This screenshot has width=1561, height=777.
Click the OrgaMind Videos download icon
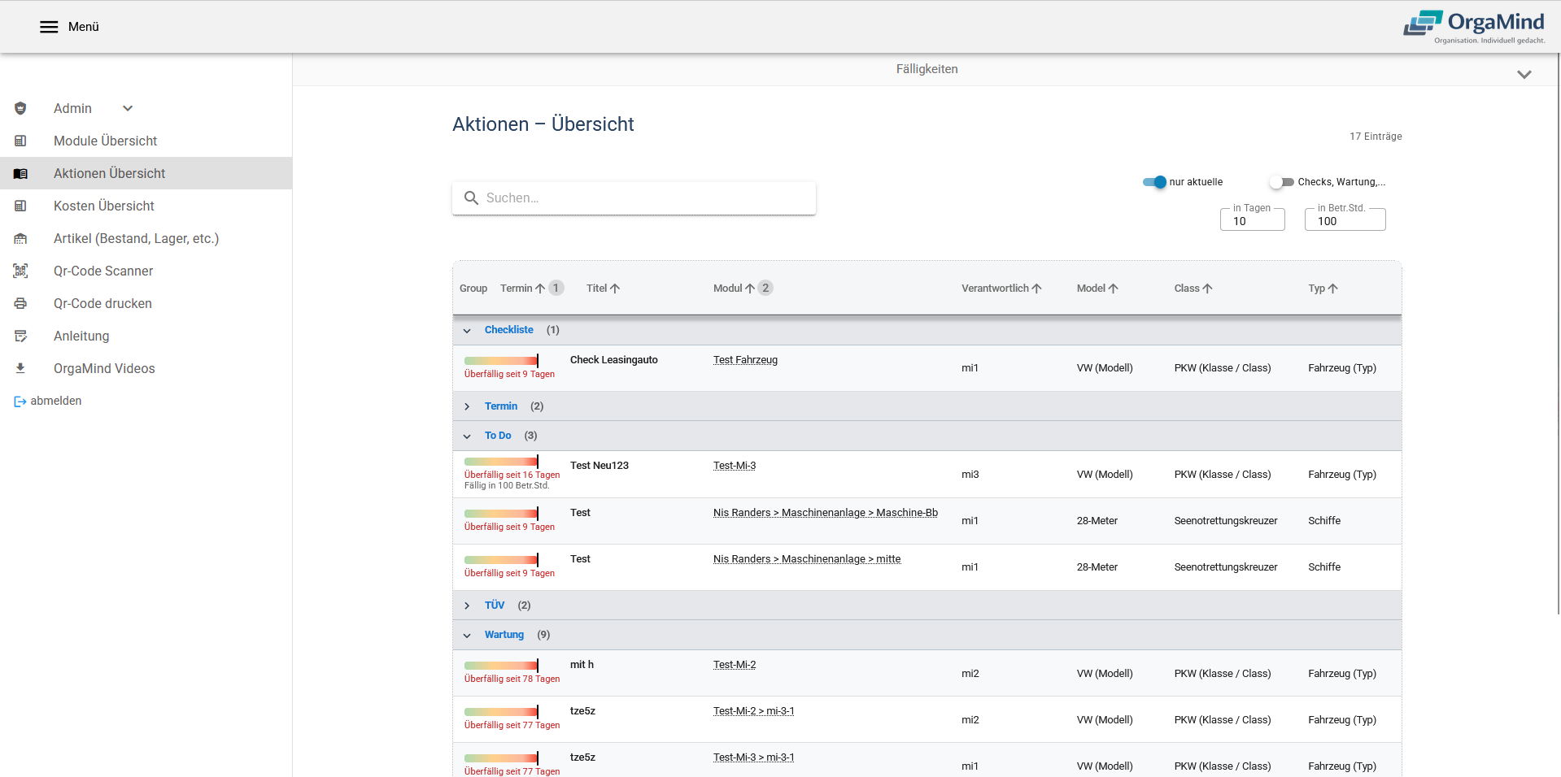pyautogui.click(x=20, y=368)
